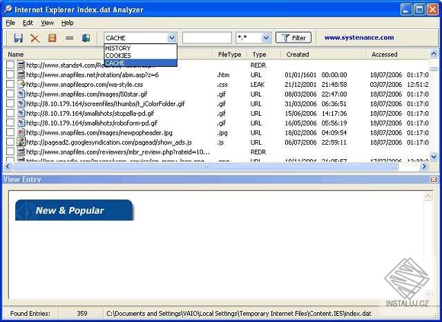Tick the checkbox for newpopheader.jpg entry
Image resolution: width=442 pixels, height=322 pixels.
[10, 132]
